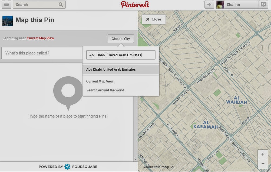
Task: Focus the What's this place called field
Action: click(42, 53)
